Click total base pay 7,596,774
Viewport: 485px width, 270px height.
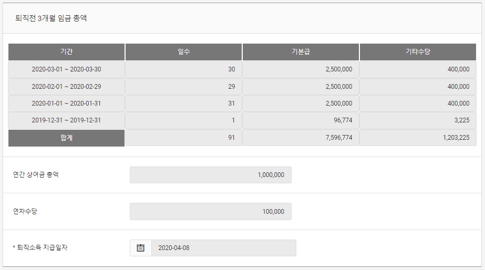click(301, 138)
